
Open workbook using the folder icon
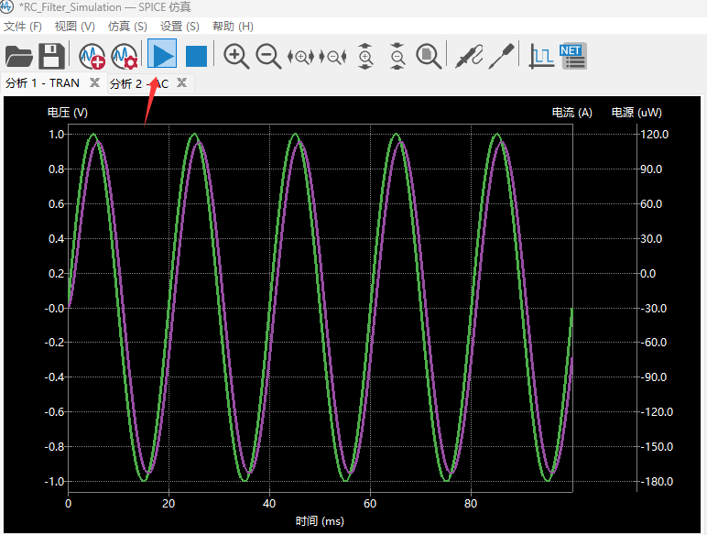tap(18, 57)
